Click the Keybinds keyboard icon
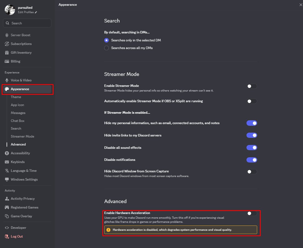 (7, 162)
